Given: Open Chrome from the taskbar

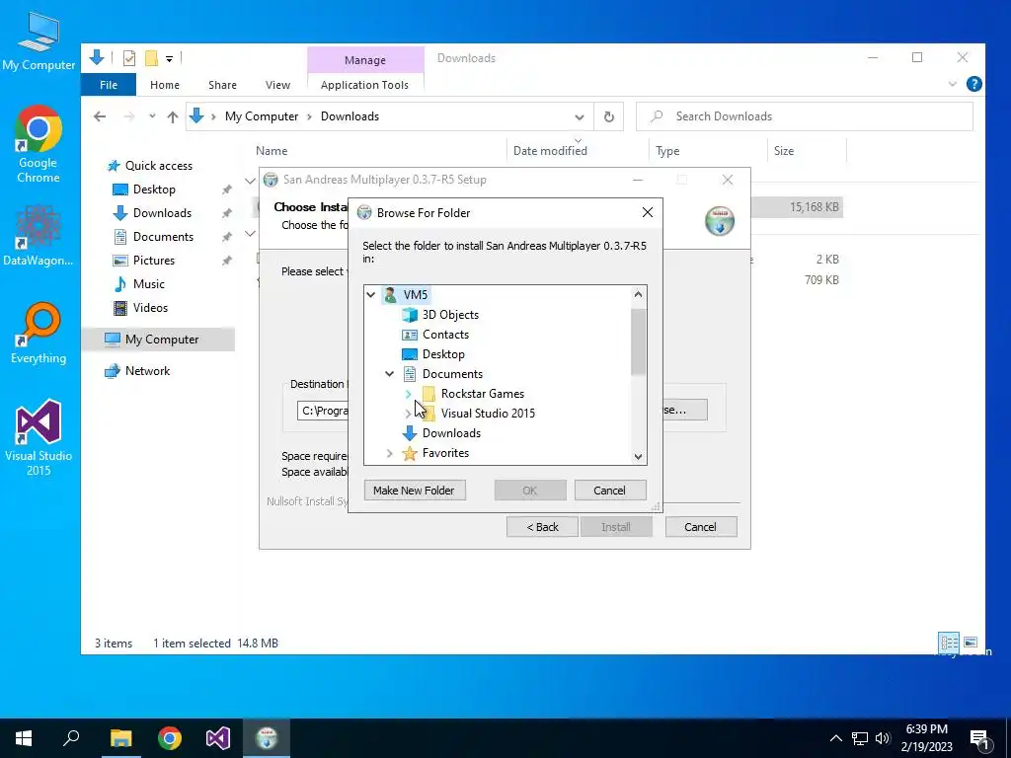Looking at the screenshot, I should pyautogui.click(x=170, y=738).
